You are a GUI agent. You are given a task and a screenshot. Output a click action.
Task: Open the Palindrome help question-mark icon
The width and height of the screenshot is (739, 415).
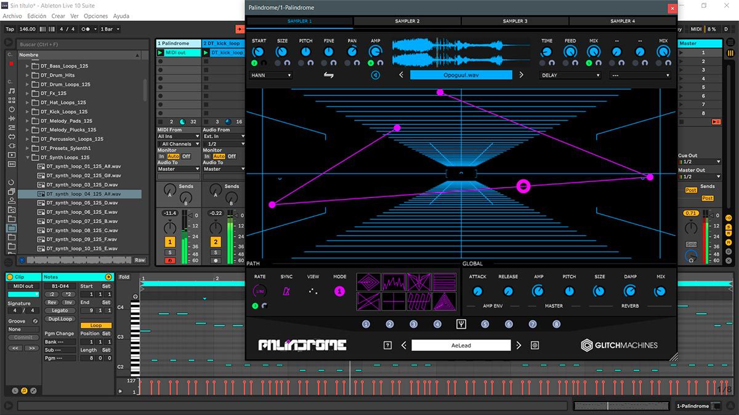[387, 346]
